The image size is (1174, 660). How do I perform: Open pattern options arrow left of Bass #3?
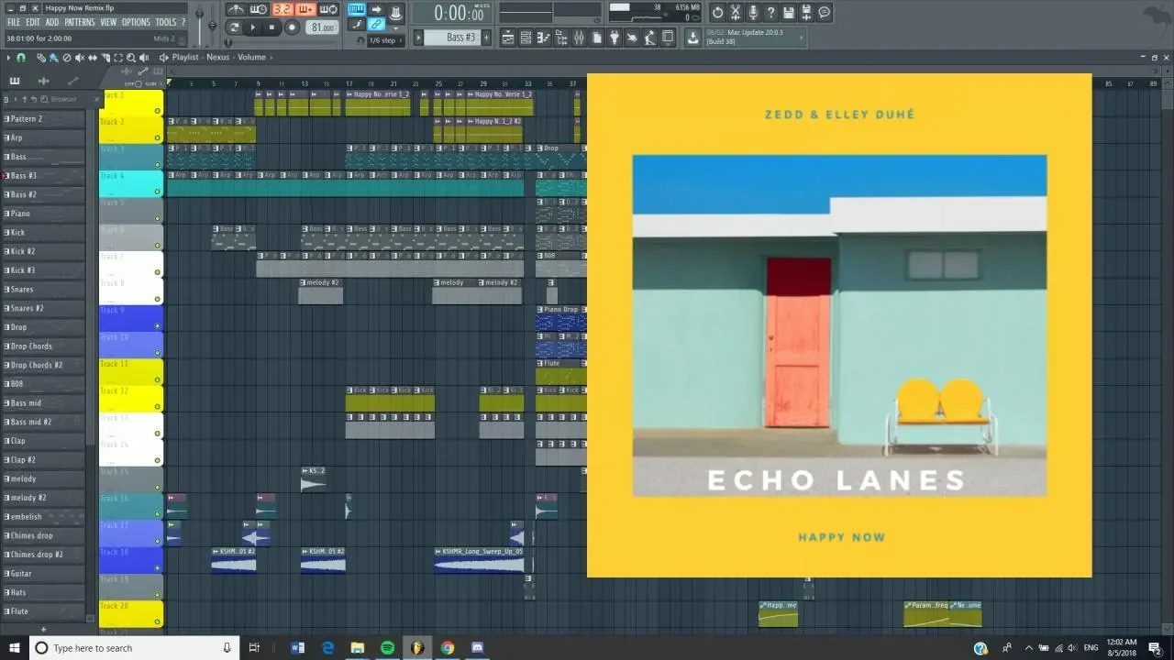pos(418,38)
